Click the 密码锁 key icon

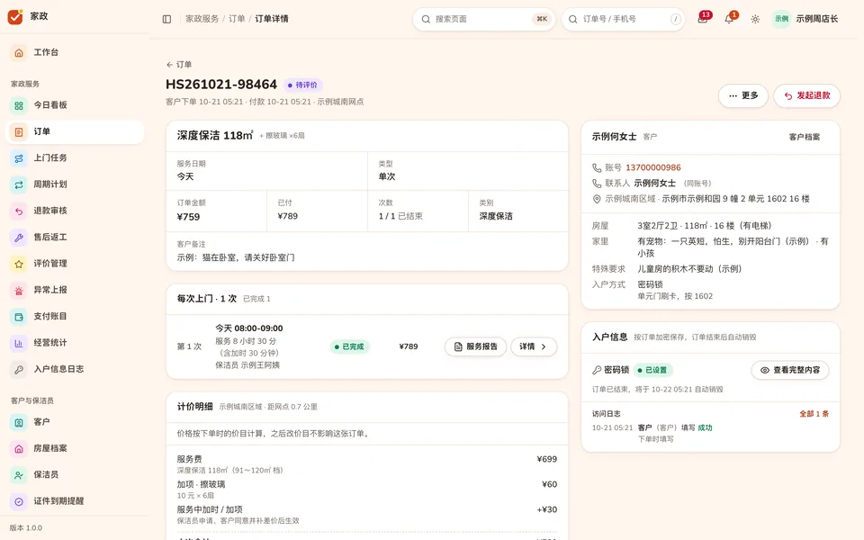point(597,370)
